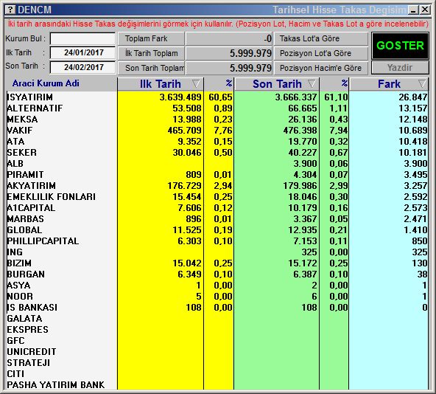Click the Ilk Tarih sort triangle
This screenshot has width=436, height=394.
point(196,83)
